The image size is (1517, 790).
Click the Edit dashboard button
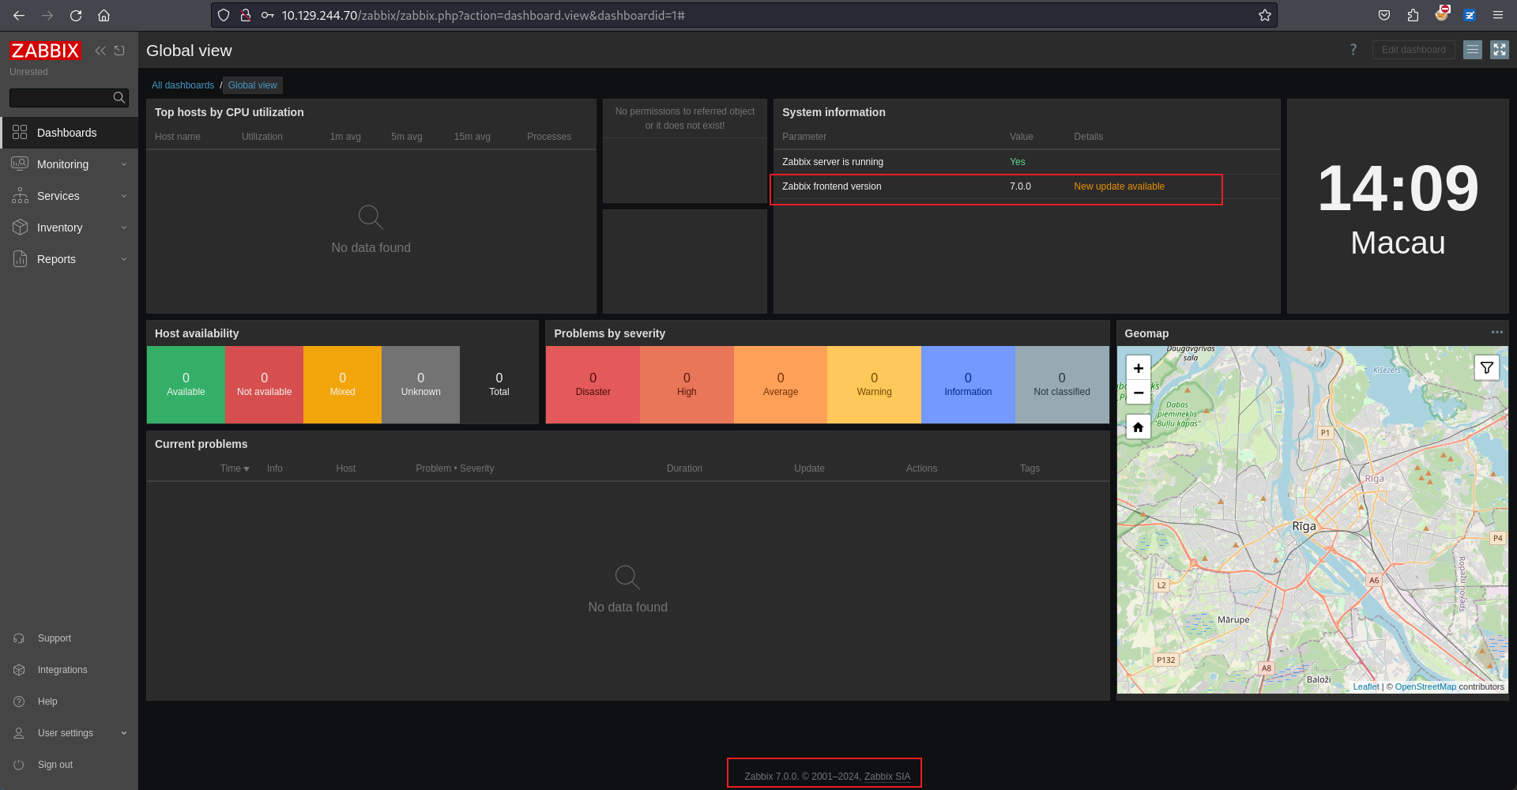(1413, 50)
